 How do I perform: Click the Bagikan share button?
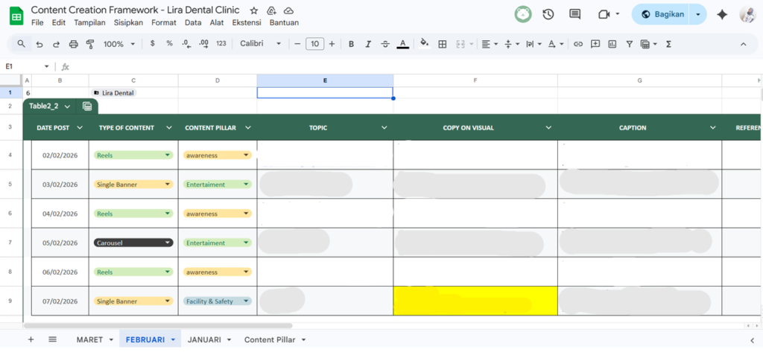662,15
